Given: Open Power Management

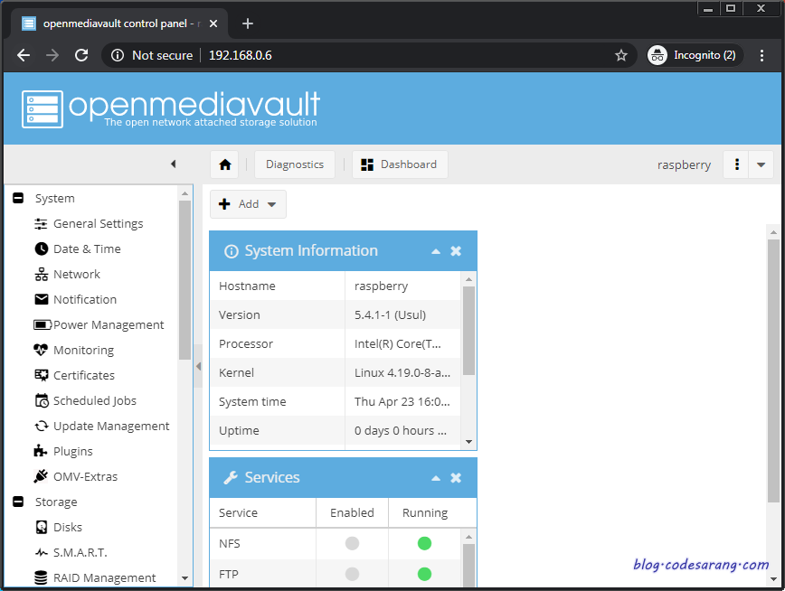Looking at the screenshot, I should pyautogui.click(x=99, y=324).
